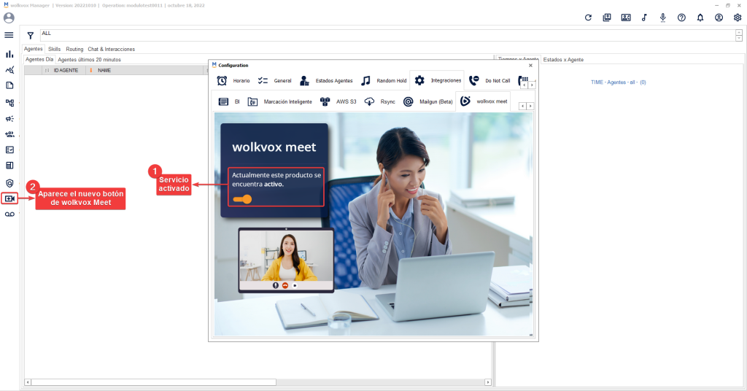
Task: Open the account profile icon in top toolbar
Action: click(x=719, y=18)
